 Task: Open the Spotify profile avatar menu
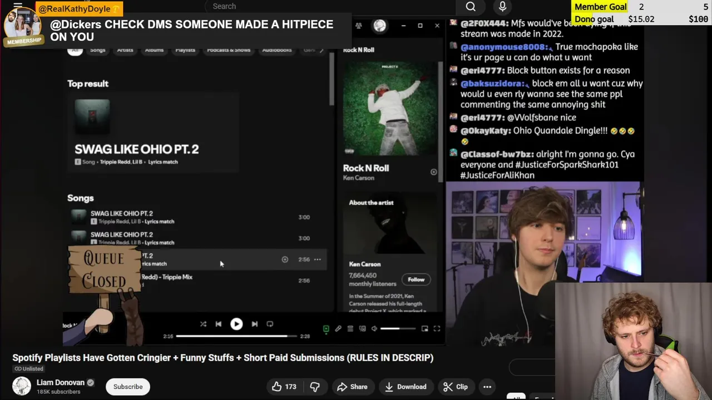pyautogui.click(x=380, y=26)
